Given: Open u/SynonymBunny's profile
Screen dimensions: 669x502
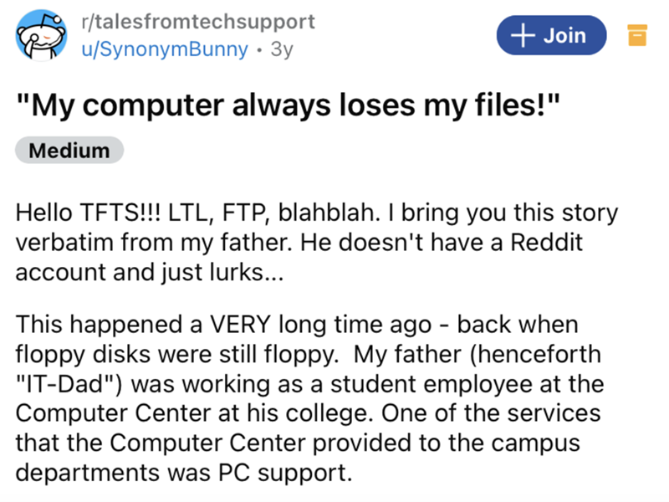Looking at the screenshot, I should [163, 50].
